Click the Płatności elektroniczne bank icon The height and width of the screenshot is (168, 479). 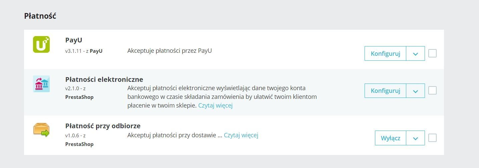(x=41, y=84)
